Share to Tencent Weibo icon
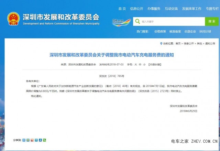 coord(36,140)
